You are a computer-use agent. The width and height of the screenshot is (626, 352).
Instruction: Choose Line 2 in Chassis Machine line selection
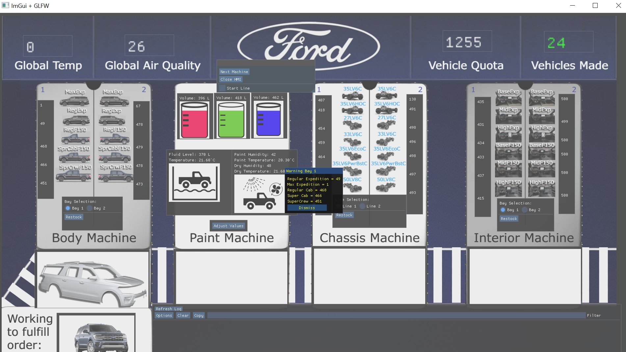[x=362, y=206]
